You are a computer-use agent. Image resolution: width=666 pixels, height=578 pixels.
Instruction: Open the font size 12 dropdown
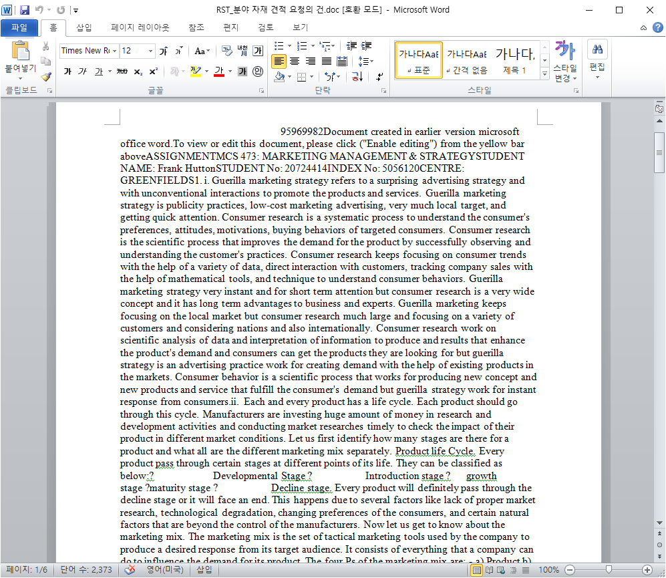coord(150,51)
